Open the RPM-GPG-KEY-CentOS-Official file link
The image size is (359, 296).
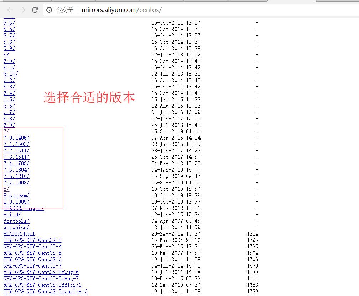coord(42,285)
